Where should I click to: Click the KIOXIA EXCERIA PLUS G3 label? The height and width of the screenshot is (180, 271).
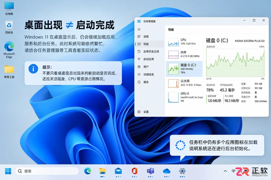(x=250, y=41)
